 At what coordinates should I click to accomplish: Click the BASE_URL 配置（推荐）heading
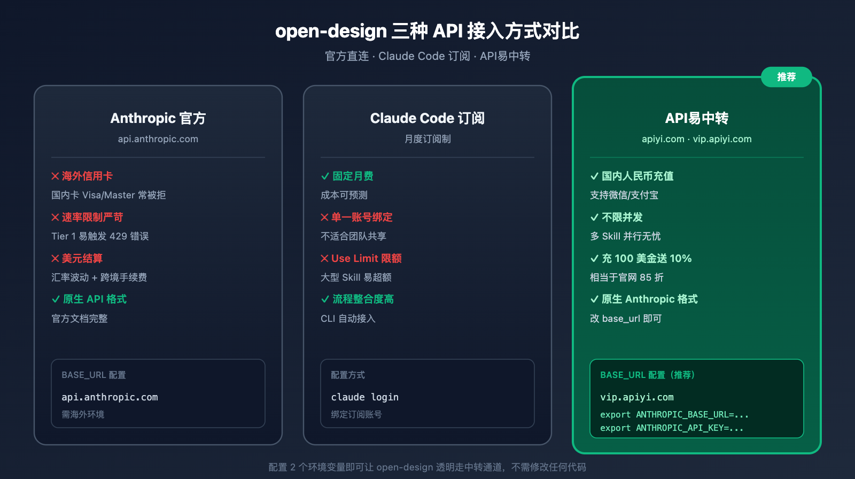tap(648, 375)
